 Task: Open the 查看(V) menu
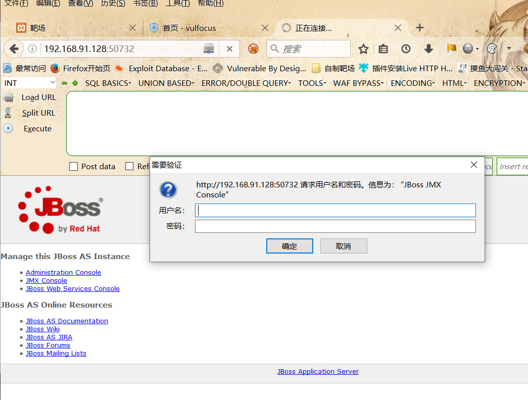coord(80,4)
